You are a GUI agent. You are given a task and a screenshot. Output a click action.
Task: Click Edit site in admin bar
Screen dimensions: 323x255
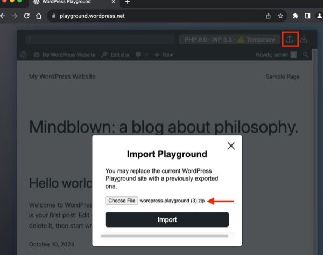[x=115, y=54]
